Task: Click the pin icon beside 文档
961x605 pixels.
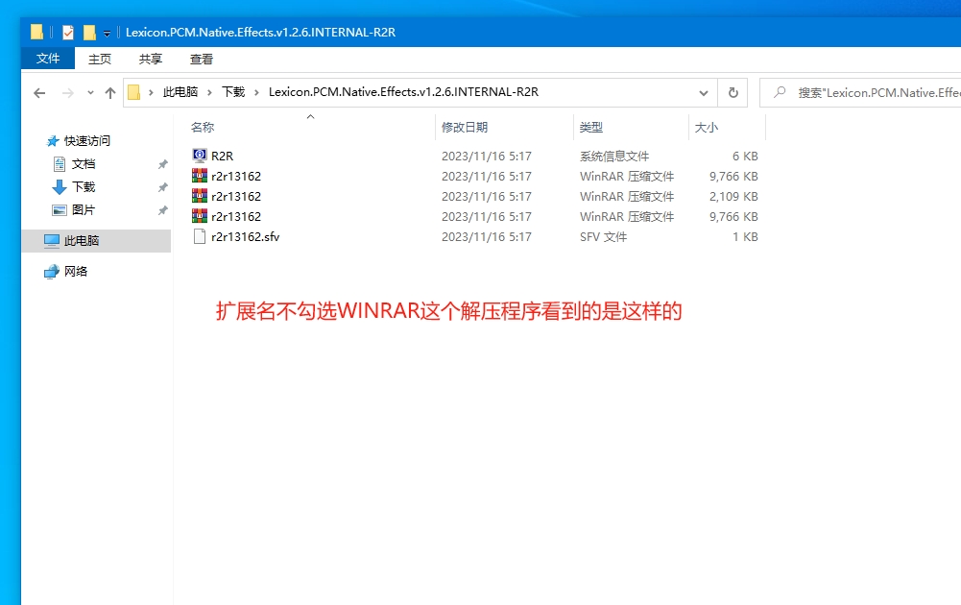Action: 162,164
